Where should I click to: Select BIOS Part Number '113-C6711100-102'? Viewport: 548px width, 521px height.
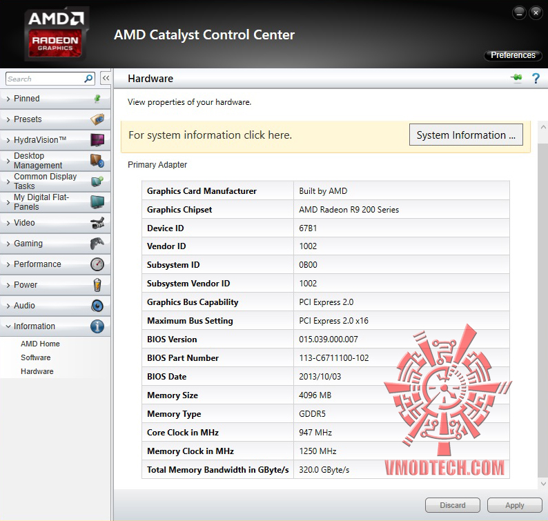(x=334, y=358)
